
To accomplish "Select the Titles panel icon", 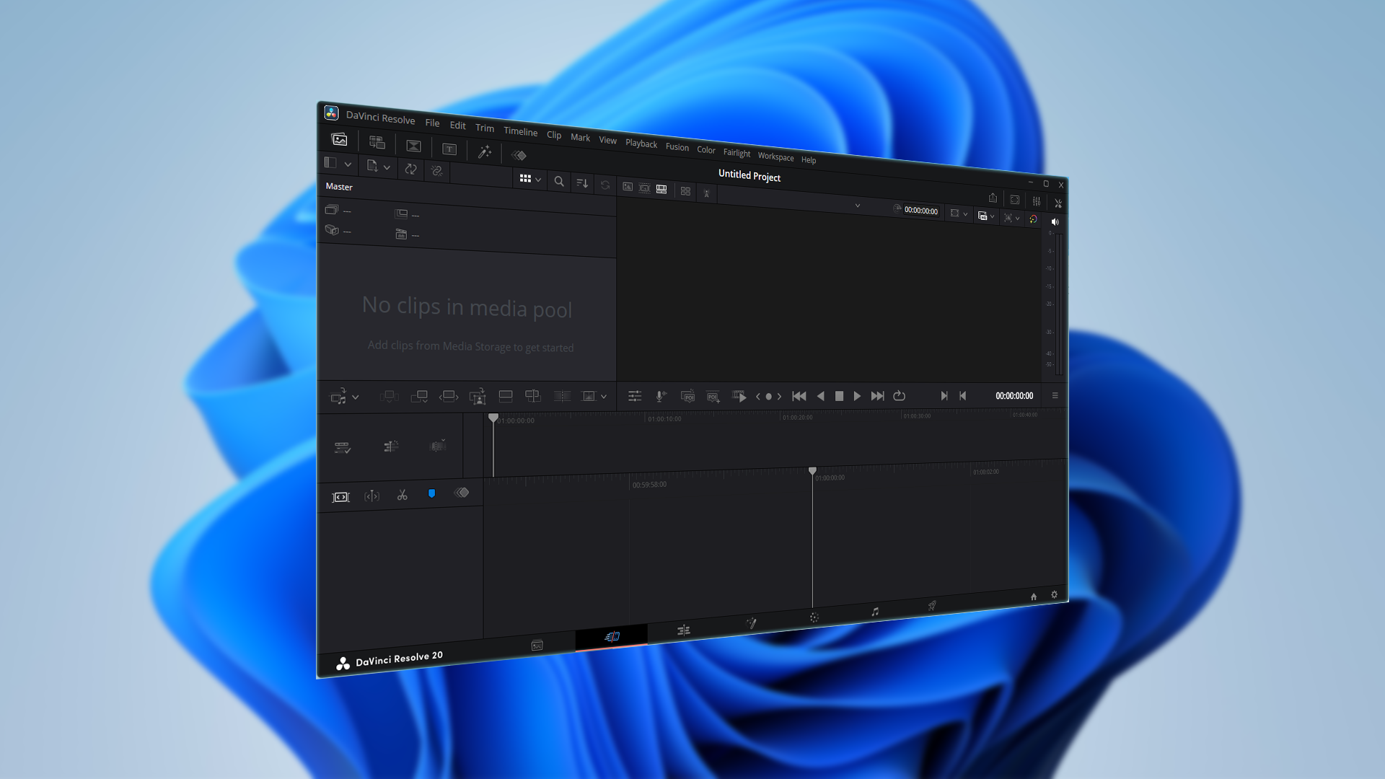I will [449, 150].
